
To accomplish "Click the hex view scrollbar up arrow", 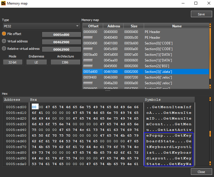I will 210,99.
